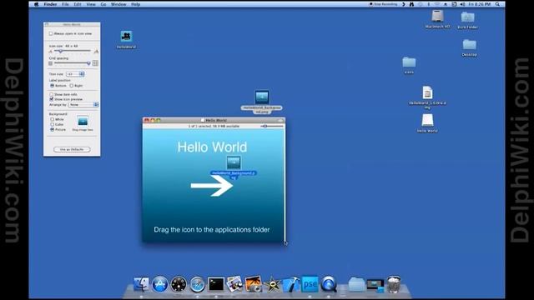Open the Text size dropdown
Viewport: 534px width, 300px height.
click(75, 74)
